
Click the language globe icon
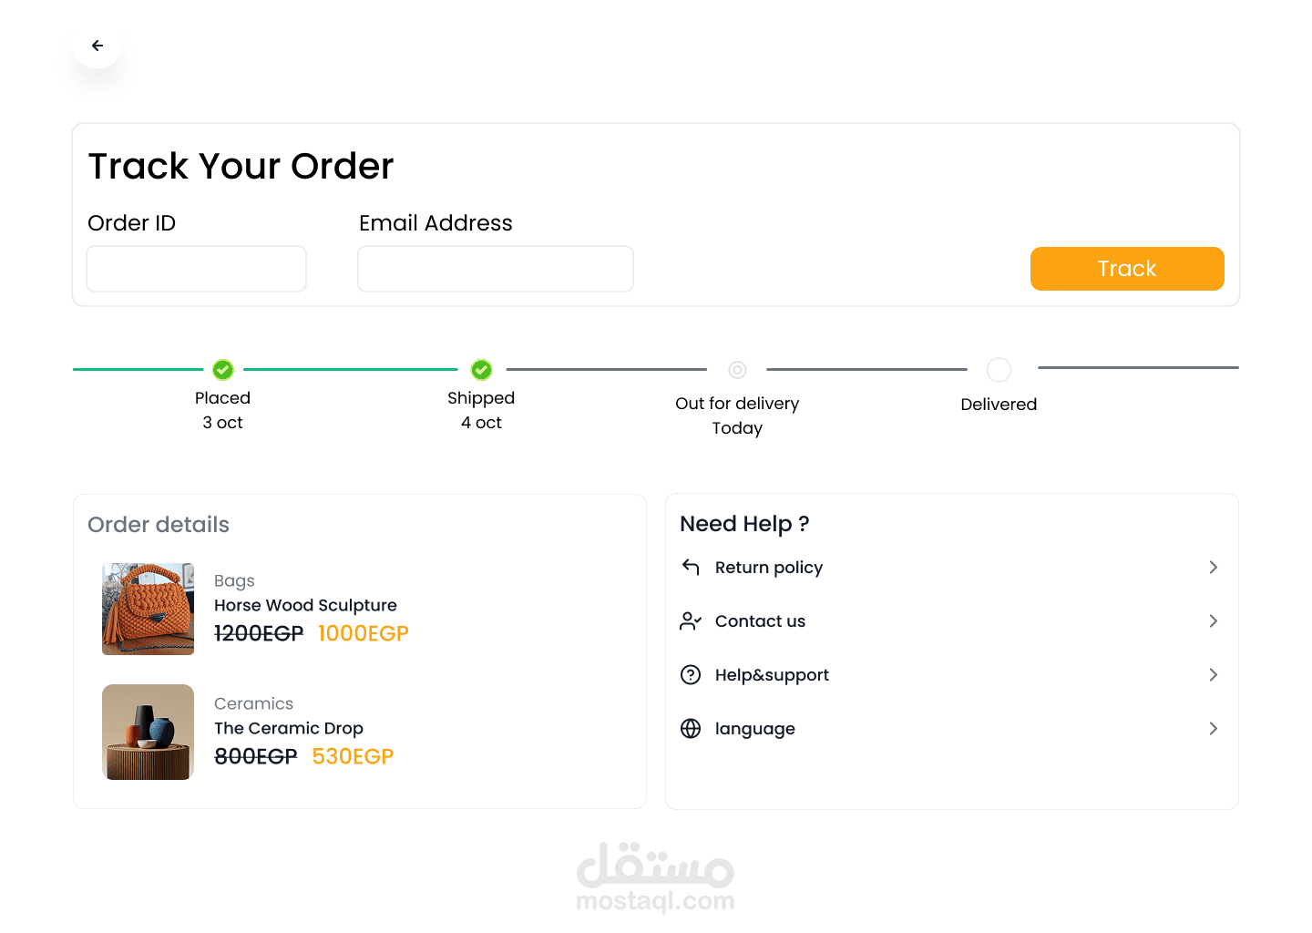[x=691, y=729]
